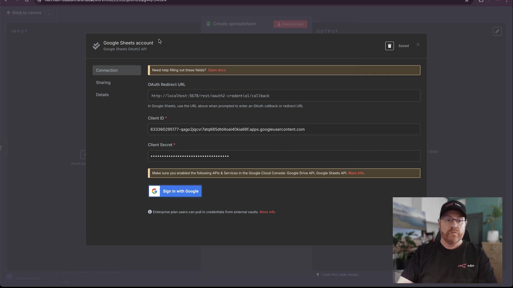Click the credential checkmark icon in header

pos(96,46)
